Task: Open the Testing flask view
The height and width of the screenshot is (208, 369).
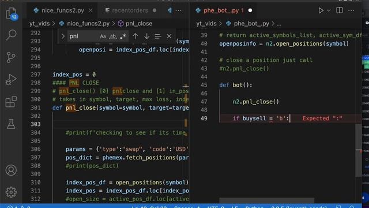Action: (x=11, y=124)
